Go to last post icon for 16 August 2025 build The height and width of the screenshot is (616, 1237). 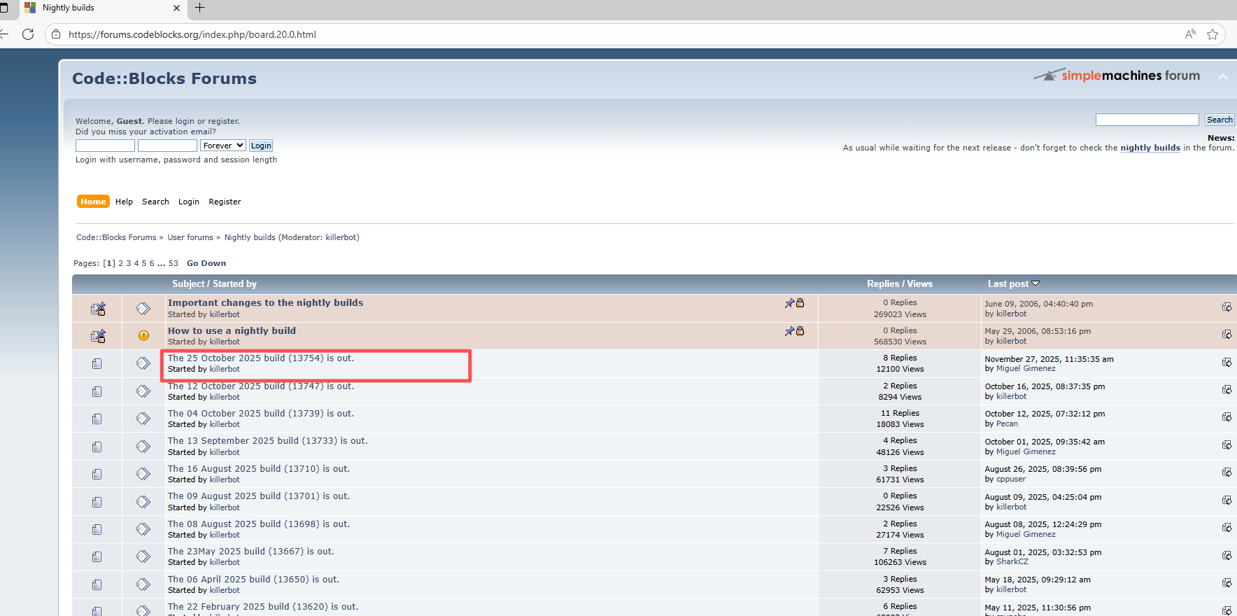(1227, 472)
